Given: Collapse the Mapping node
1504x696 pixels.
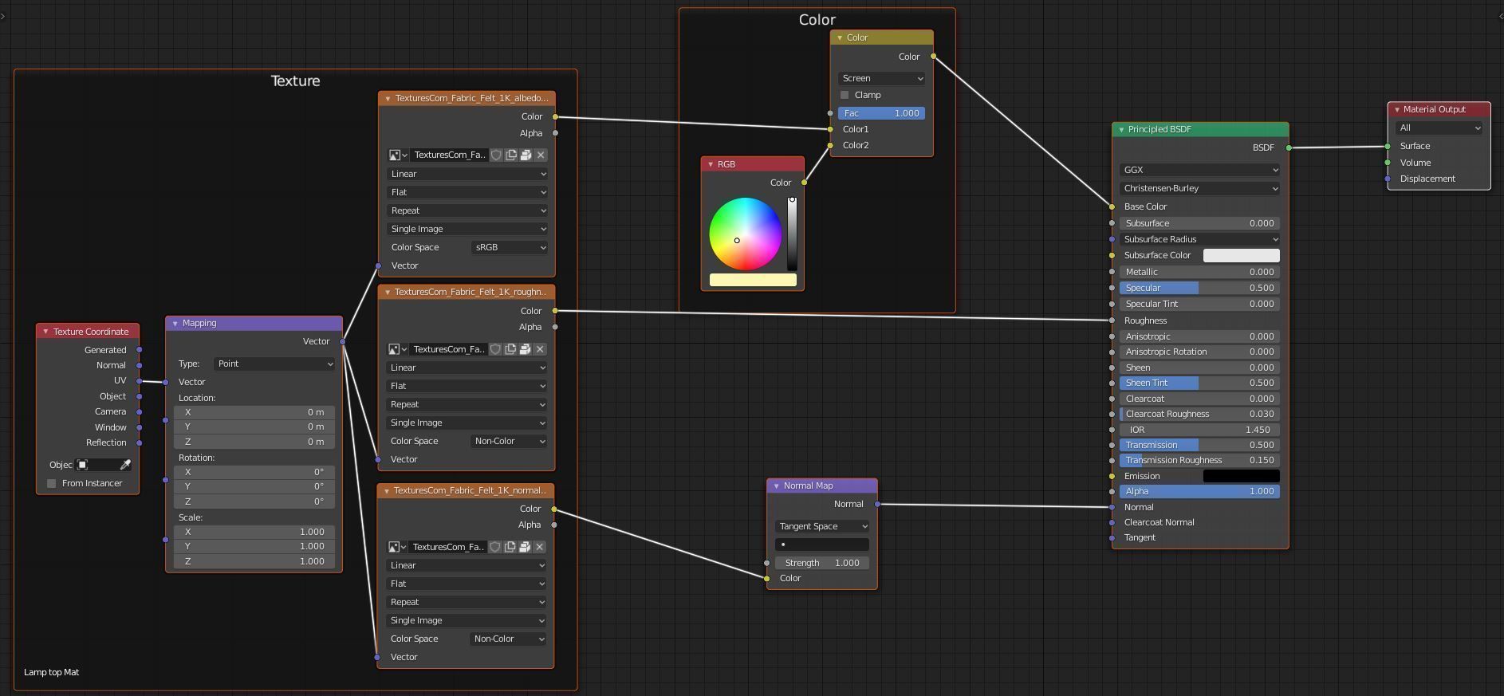Looking at the screenshot, I should (x=175, y=323).
